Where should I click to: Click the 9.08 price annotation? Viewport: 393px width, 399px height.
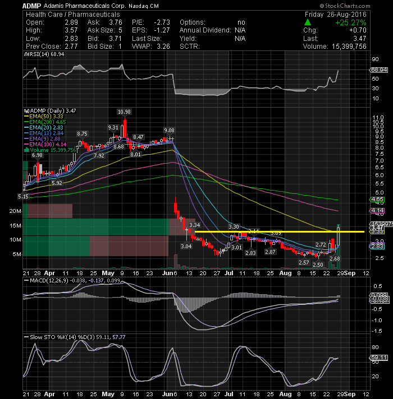pos(169,130)
